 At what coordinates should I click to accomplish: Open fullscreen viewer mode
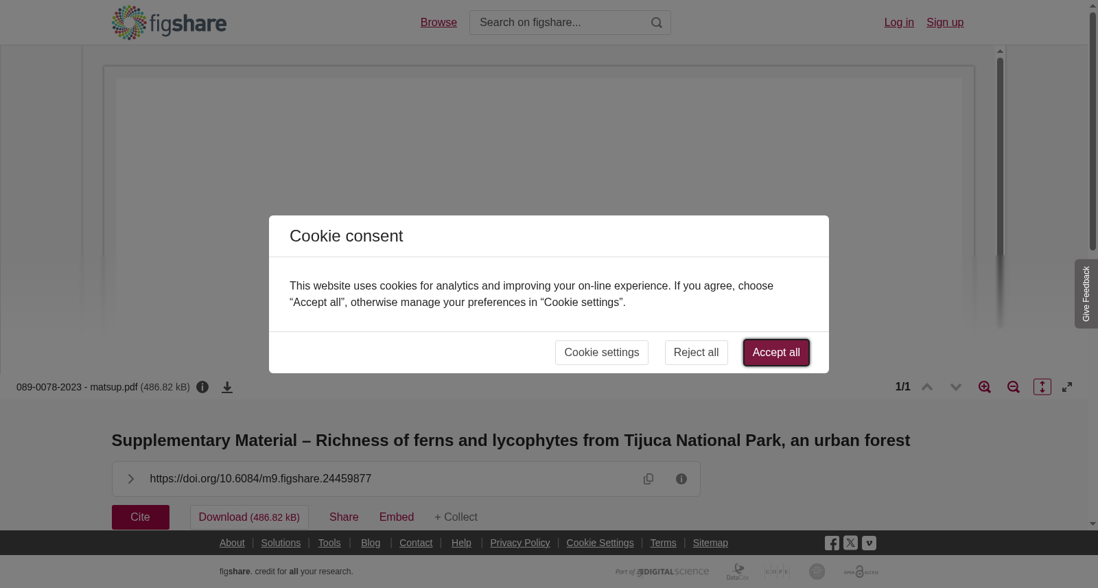tap(1067, 387)
